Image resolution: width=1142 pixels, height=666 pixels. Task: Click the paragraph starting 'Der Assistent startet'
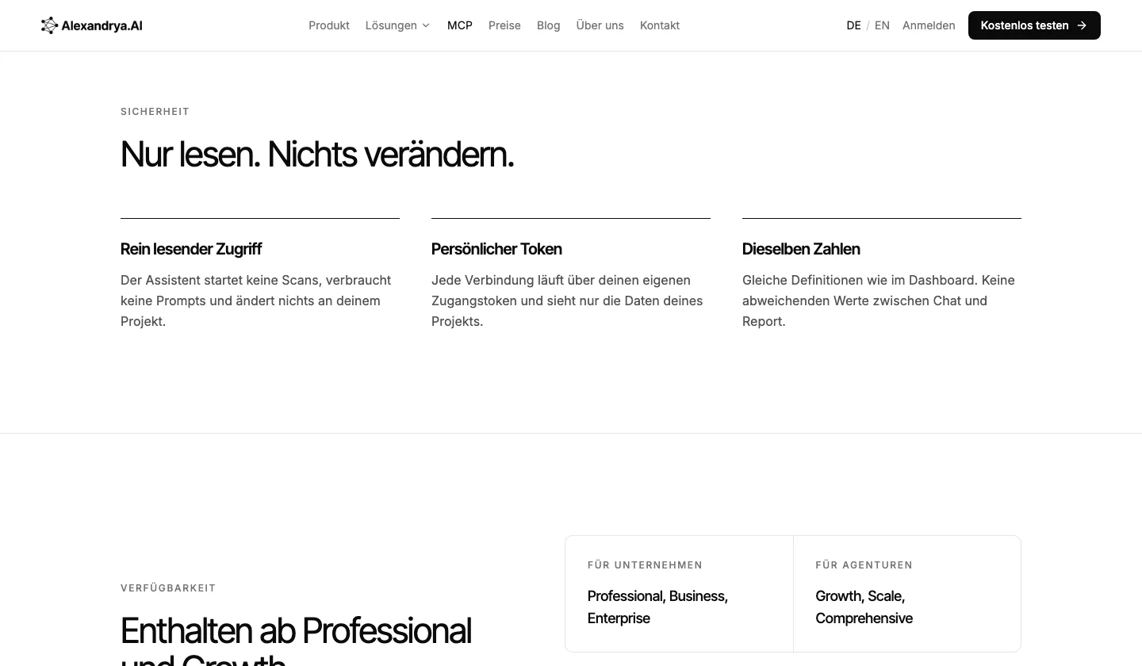click(x=256, y=300)
